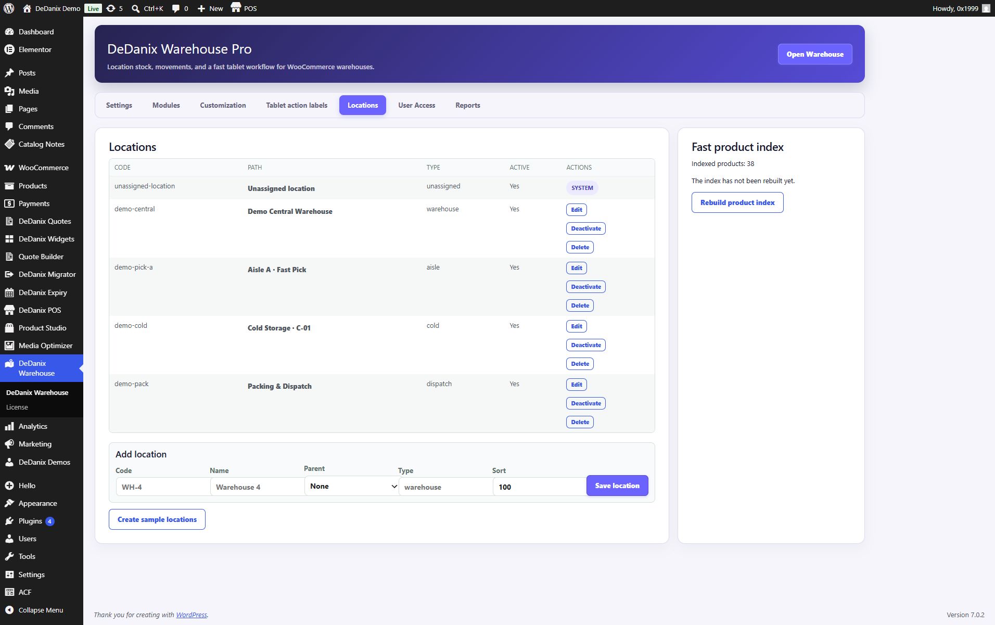Open the POS storefront icon in admin bar
This screenshot has height=625, width=995.
click(x=236, y=8)
